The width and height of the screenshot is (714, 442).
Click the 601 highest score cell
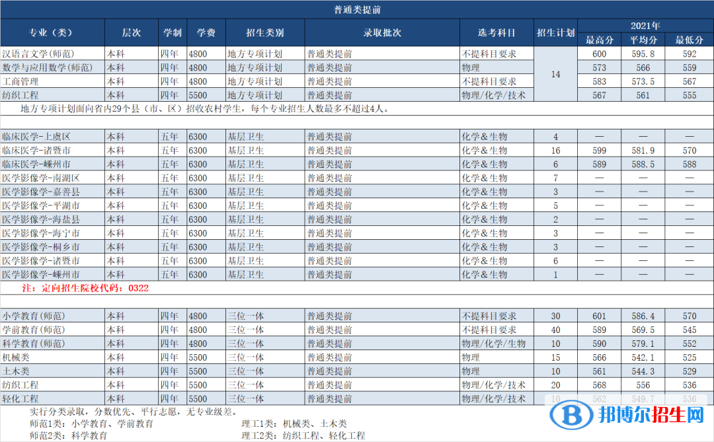coord(599,316)
